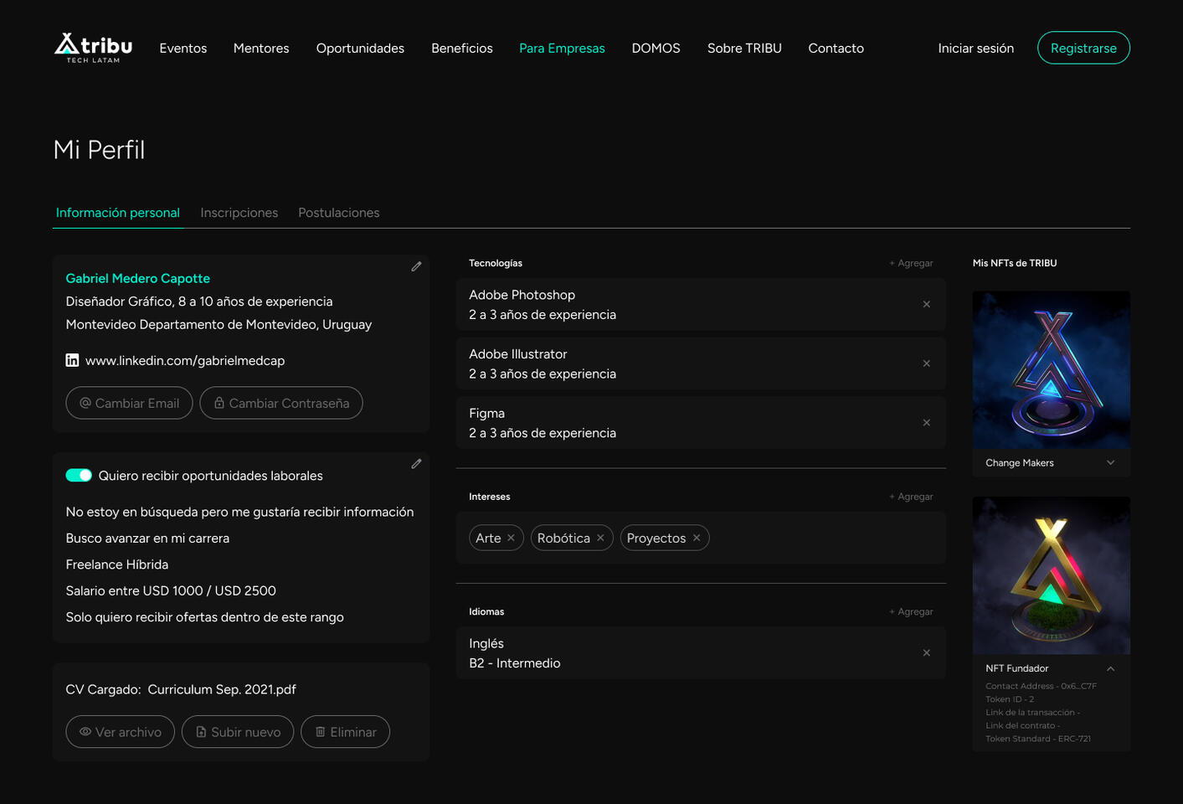Remove the Proyectos interest tag

tap(696, 538)
